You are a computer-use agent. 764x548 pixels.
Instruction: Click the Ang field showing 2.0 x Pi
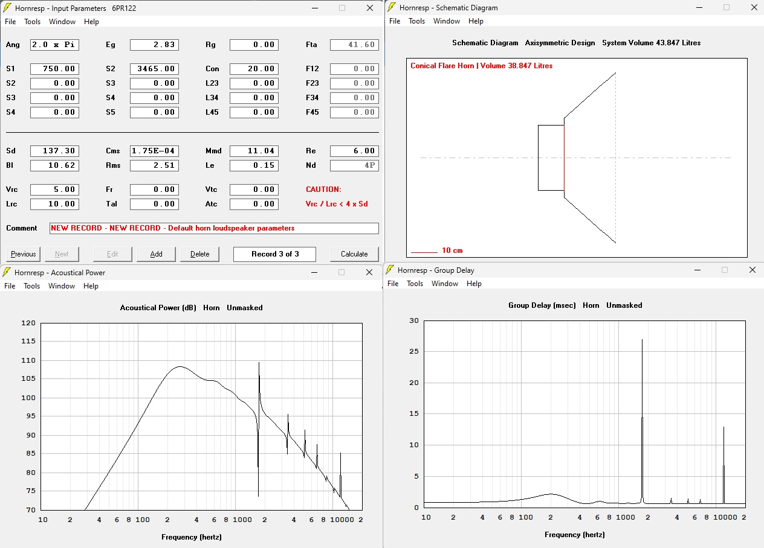[x=54, y=45]
